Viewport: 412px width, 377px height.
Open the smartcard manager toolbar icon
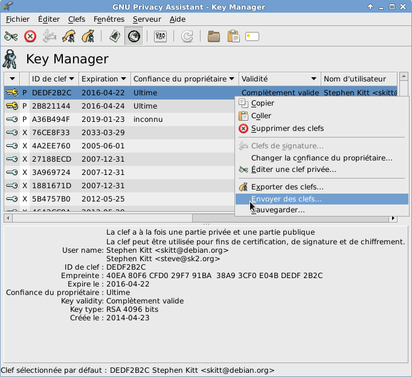click(x=252, y=37)
